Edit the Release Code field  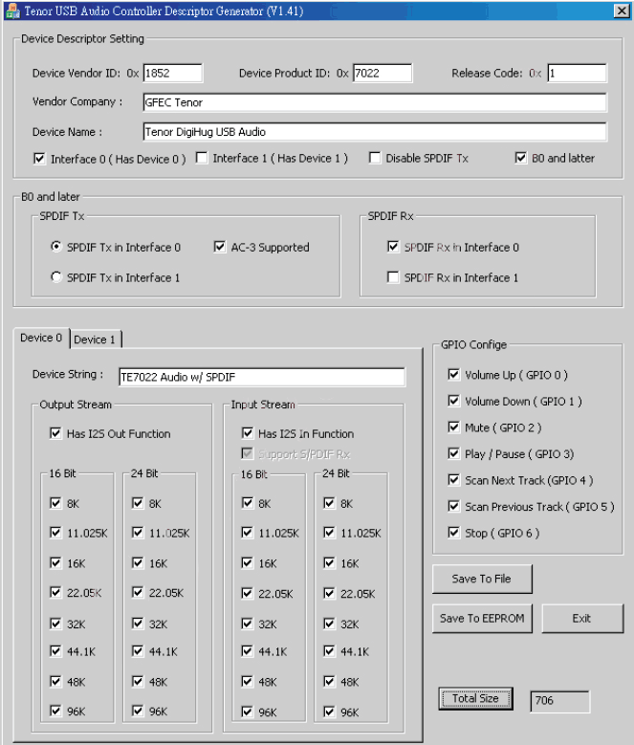pos(577,74)
